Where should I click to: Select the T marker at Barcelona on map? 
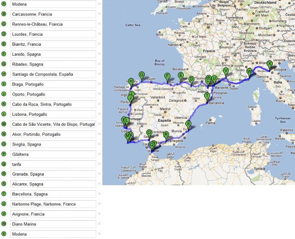pos(207,96)
